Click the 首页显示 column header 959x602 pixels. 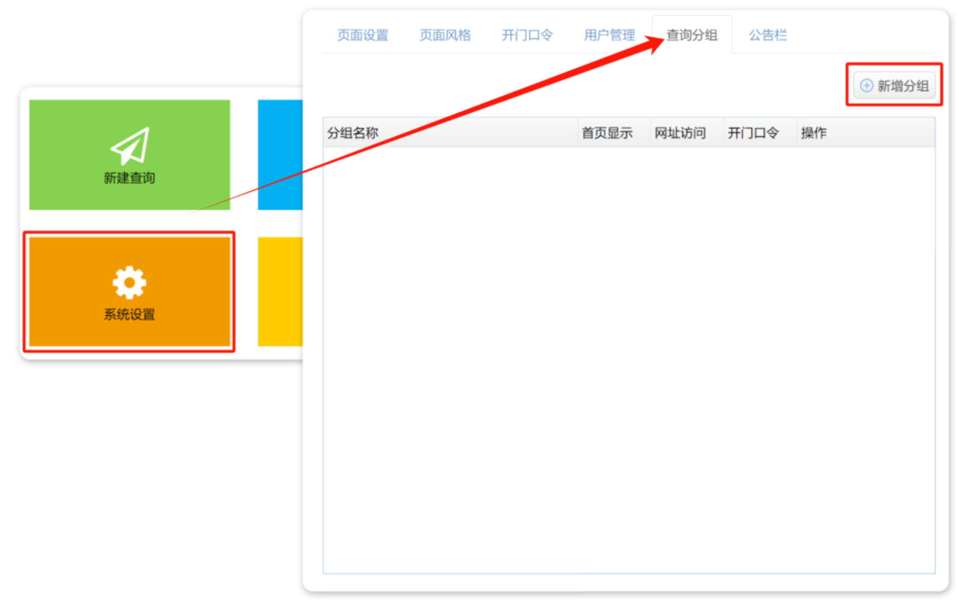pos(614,132)
